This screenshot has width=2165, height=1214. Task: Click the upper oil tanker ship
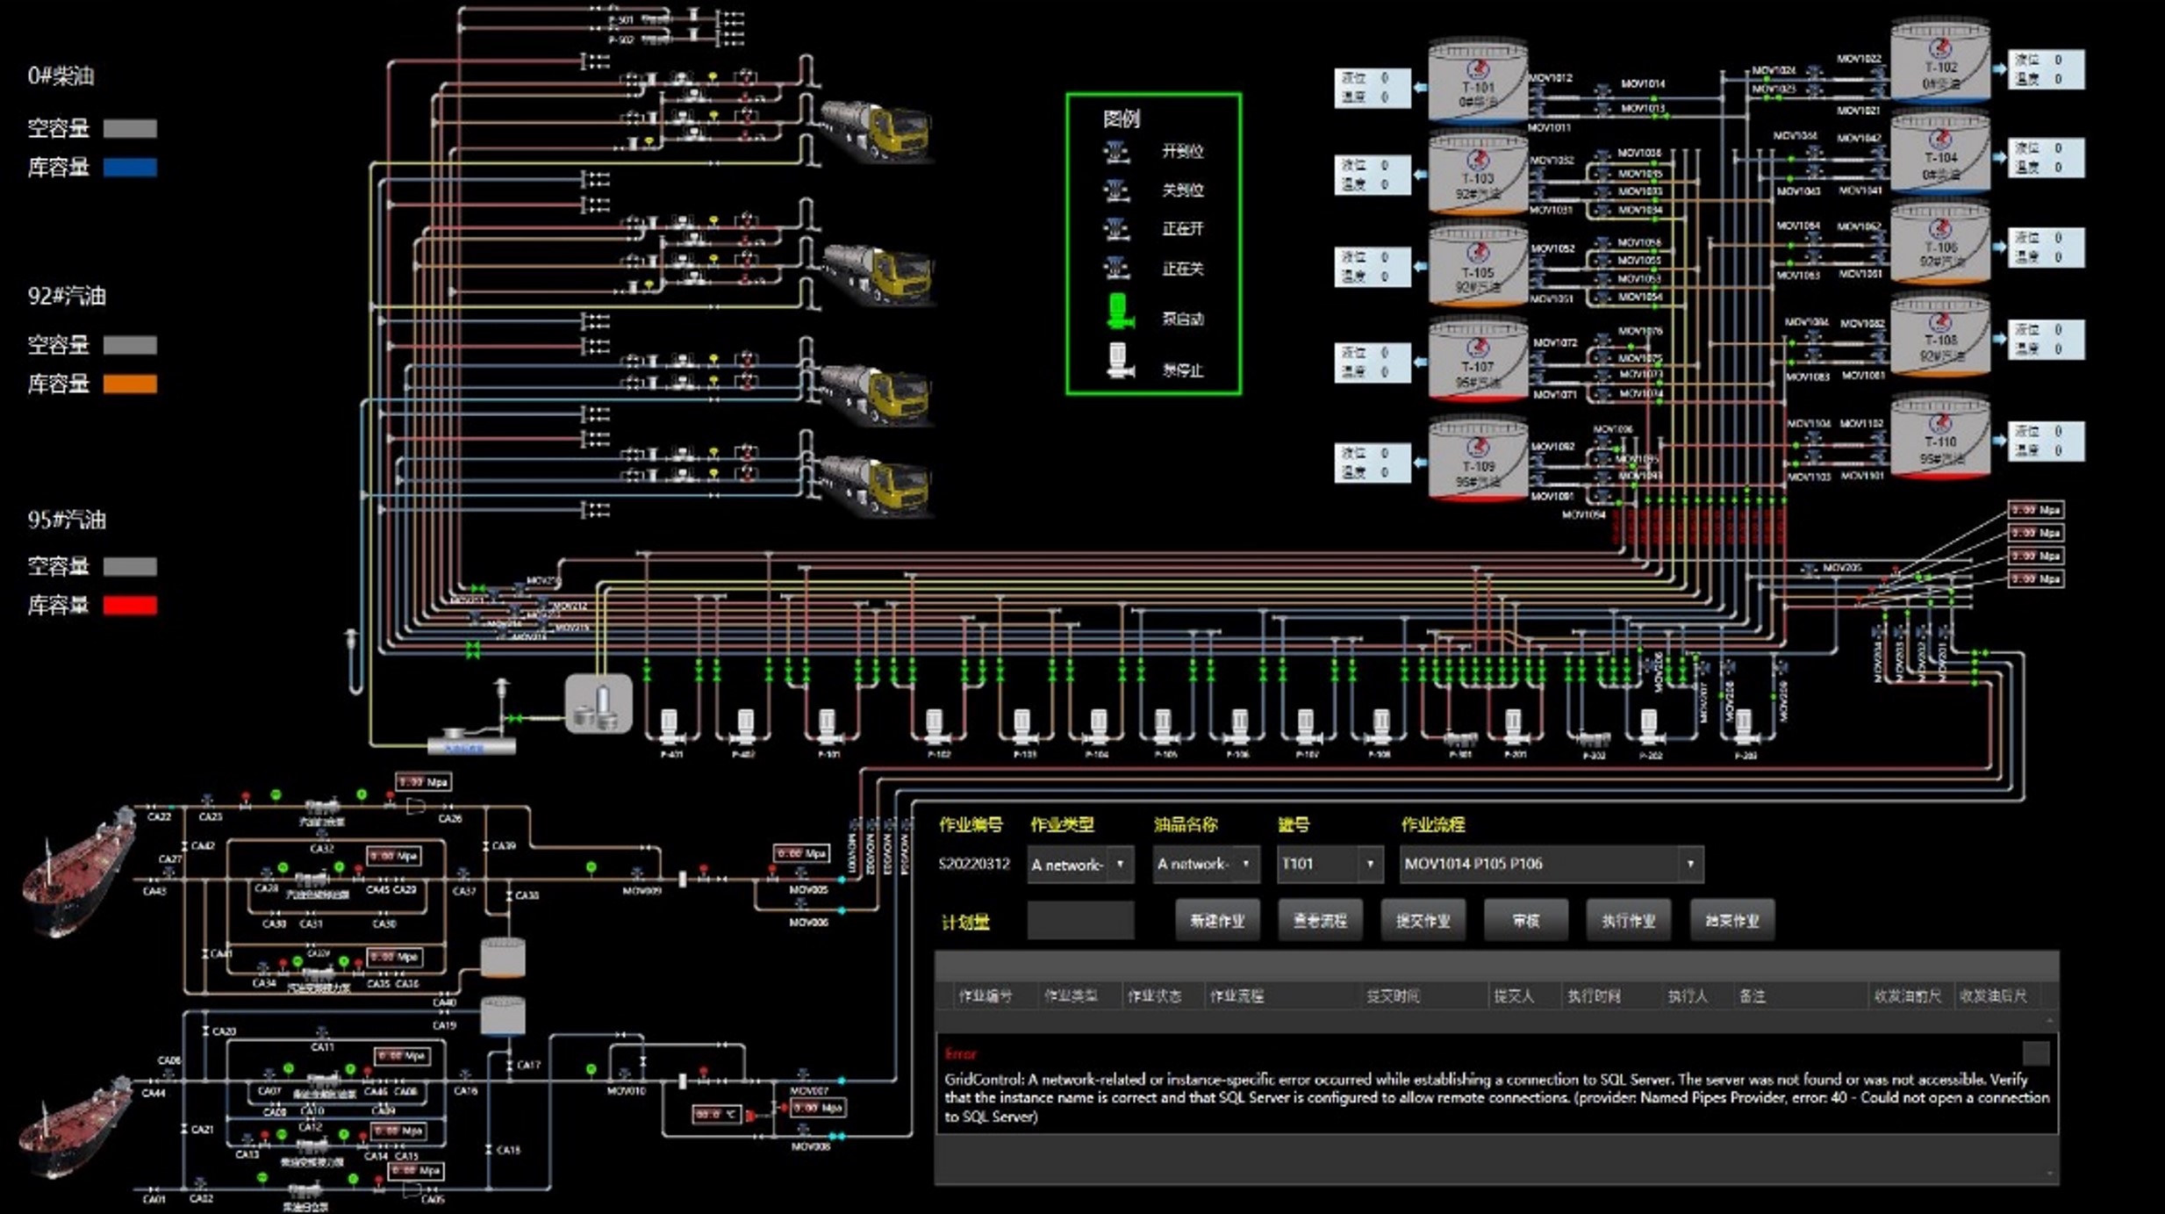click(78, 871)
